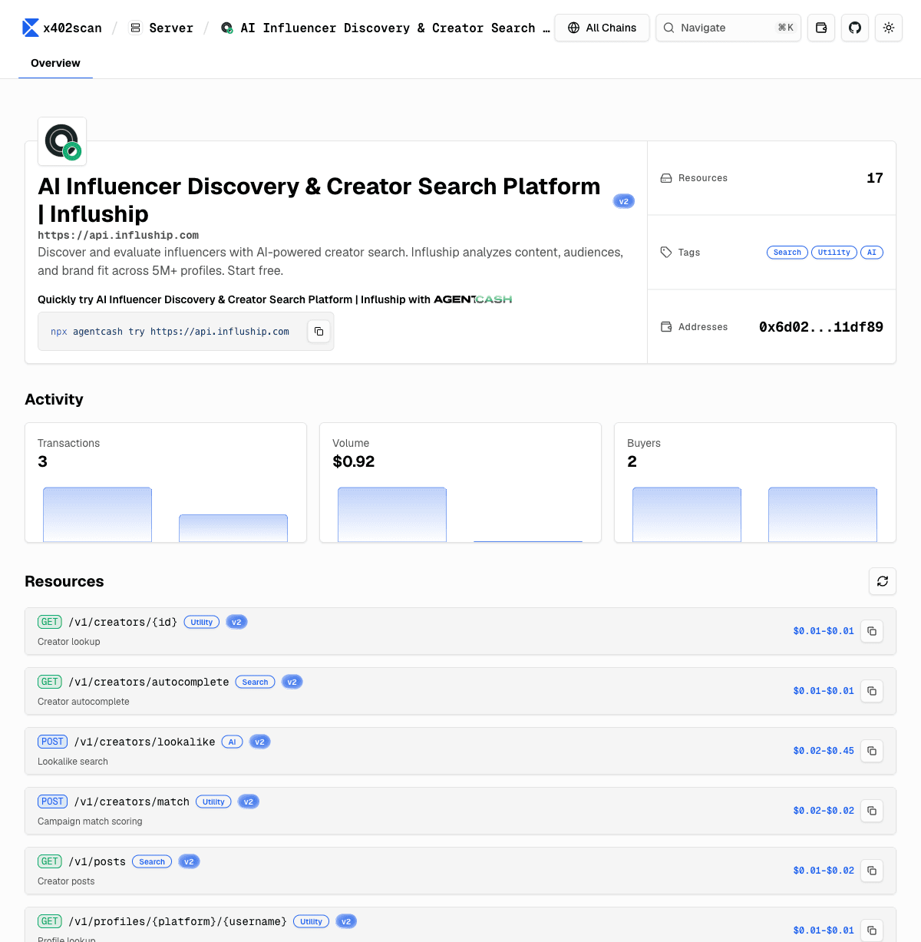Click the Navigate search field
The width and height of the screenshot is (921, 942).
point(728,28)
